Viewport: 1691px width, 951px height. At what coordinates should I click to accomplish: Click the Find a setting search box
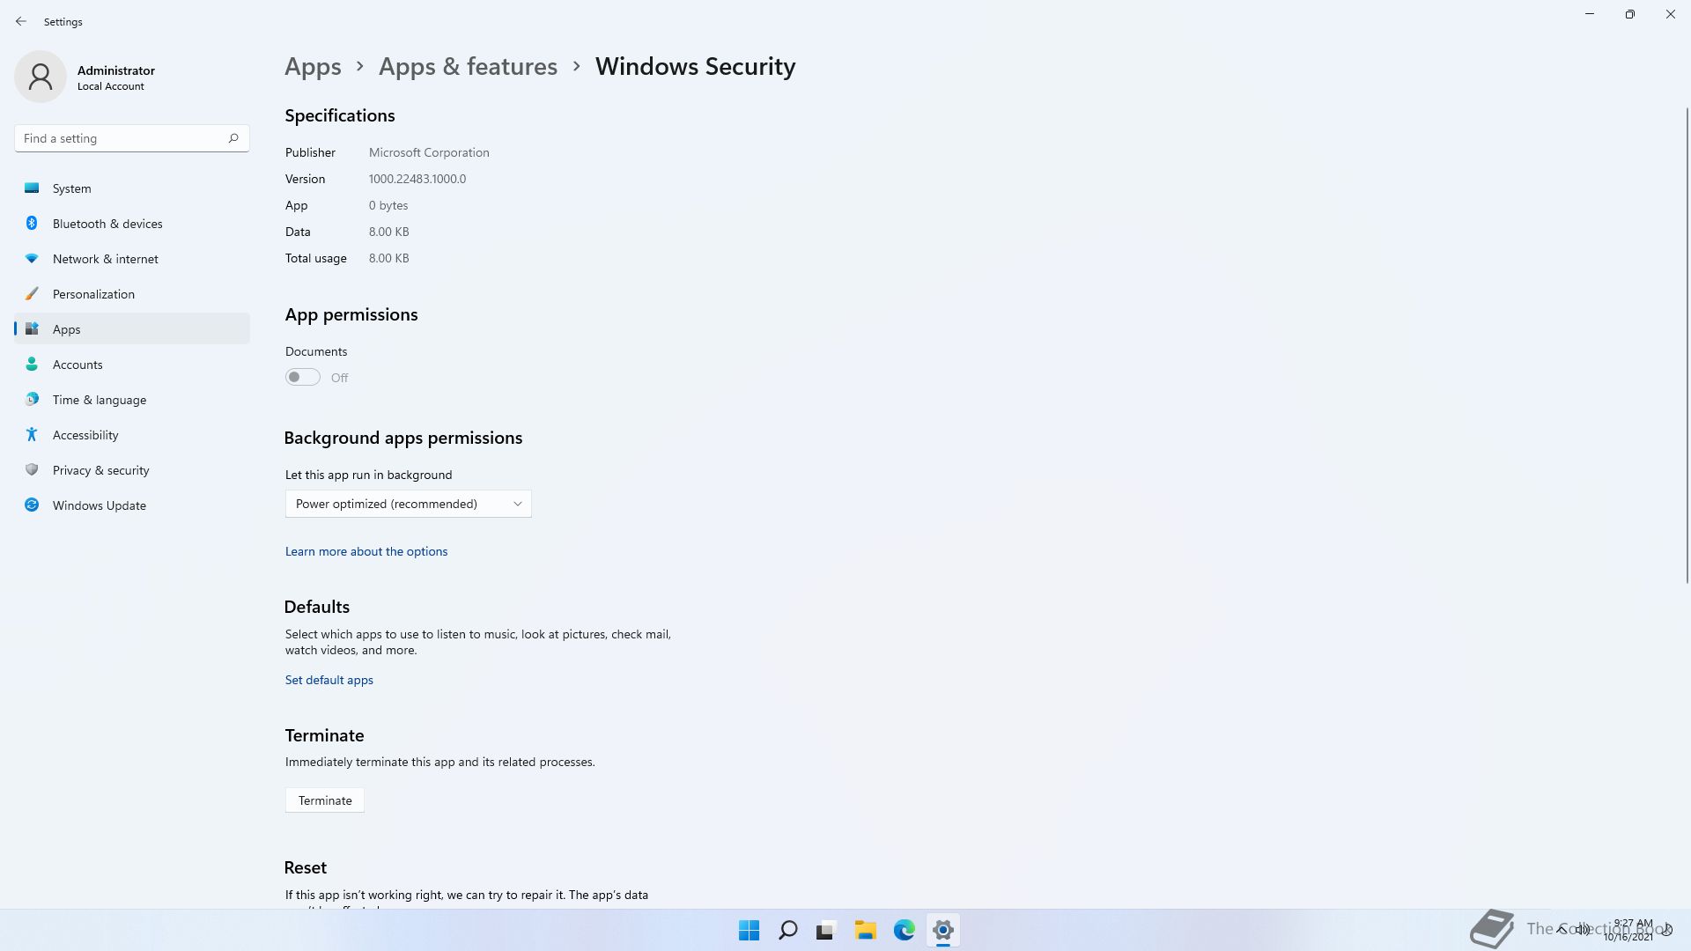(132, 138)
